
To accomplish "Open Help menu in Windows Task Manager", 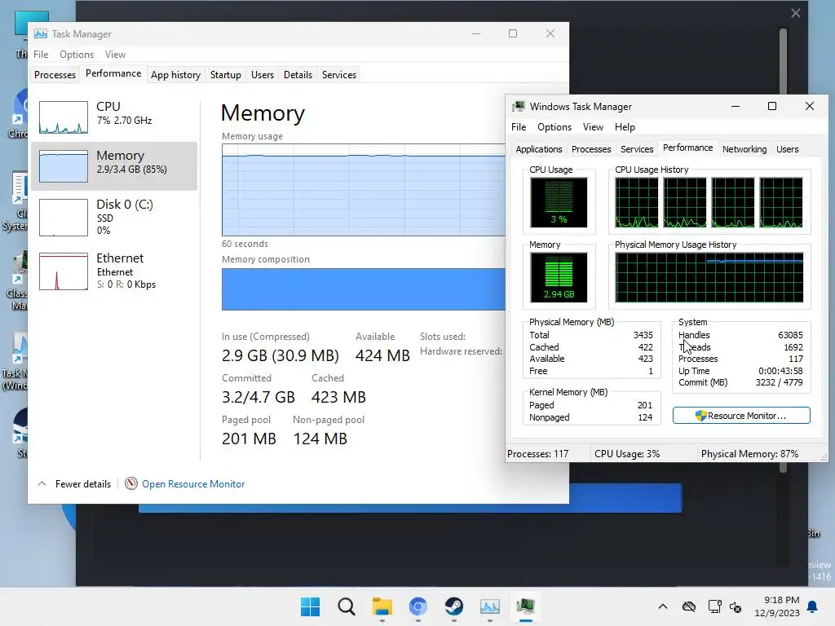I will pos(625,126).
